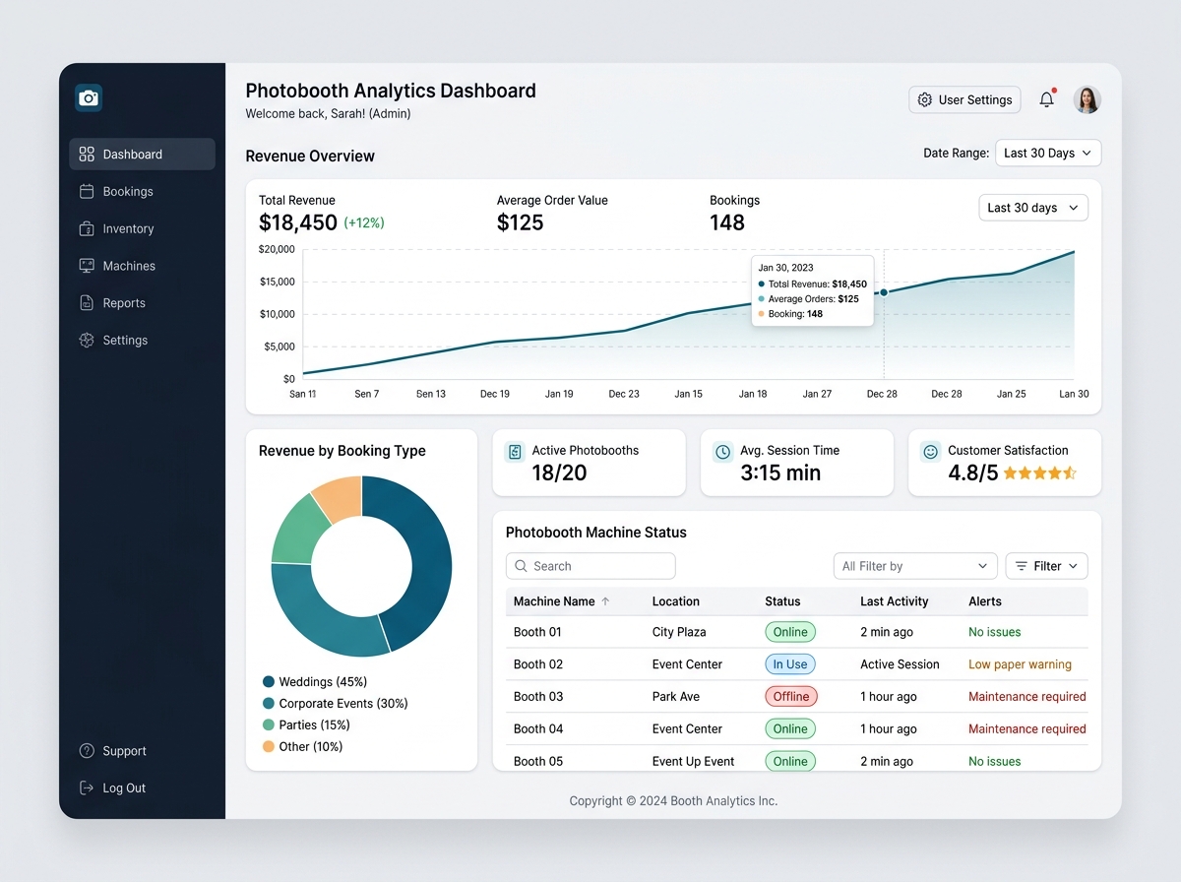Click the Support question mark icon
The width and height of the screenshot is (1181, 882).
click(87, 751)
